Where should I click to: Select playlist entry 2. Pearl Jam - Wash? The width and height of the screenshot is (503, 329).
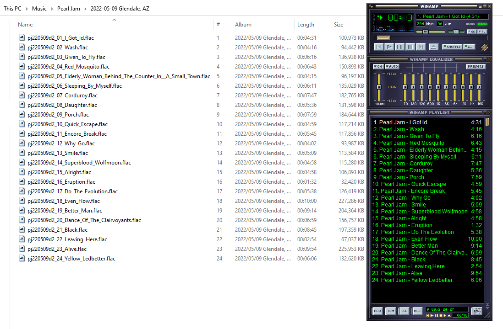(427, 129)
